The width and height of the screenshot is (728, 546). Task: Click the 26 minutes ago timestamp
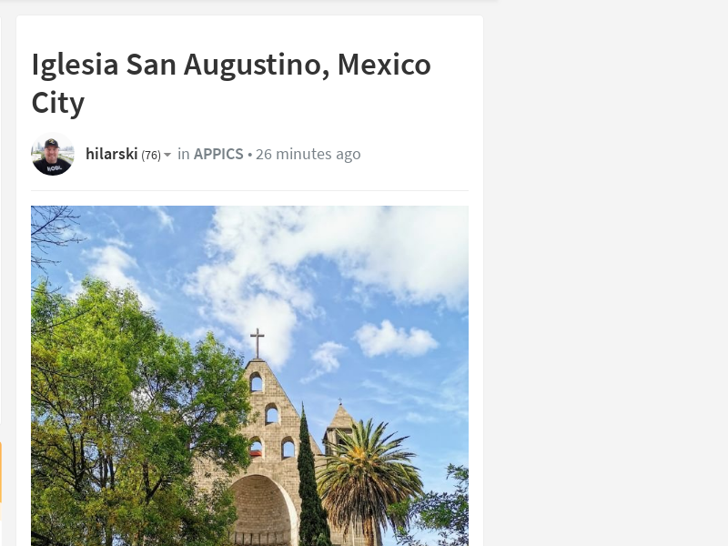tap(308, 154)
